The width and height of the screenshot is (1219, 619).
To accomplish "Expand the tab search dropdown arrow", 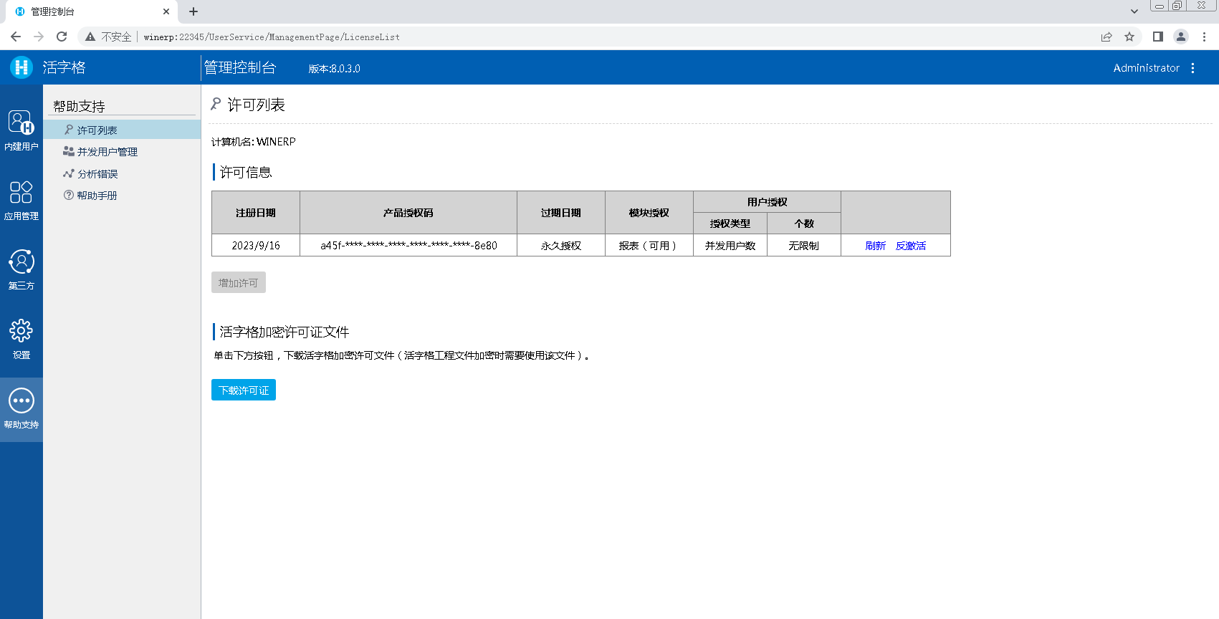I will [x=1134, y=11].
